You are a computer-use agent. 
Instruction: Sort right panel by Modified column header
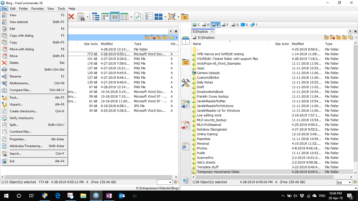tap(307, 44)
